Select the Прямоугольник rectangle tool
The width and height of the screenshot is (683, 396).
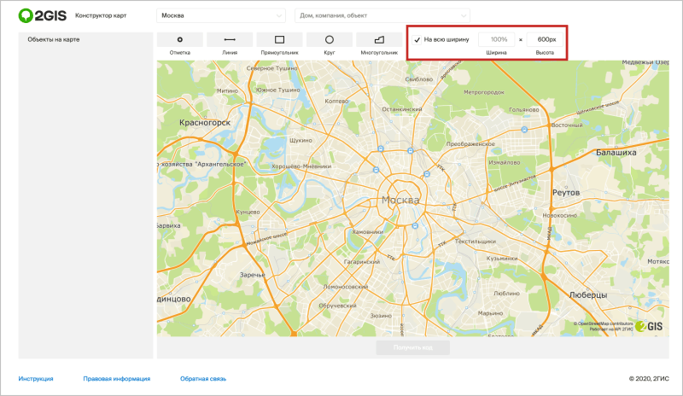[280, 39]
